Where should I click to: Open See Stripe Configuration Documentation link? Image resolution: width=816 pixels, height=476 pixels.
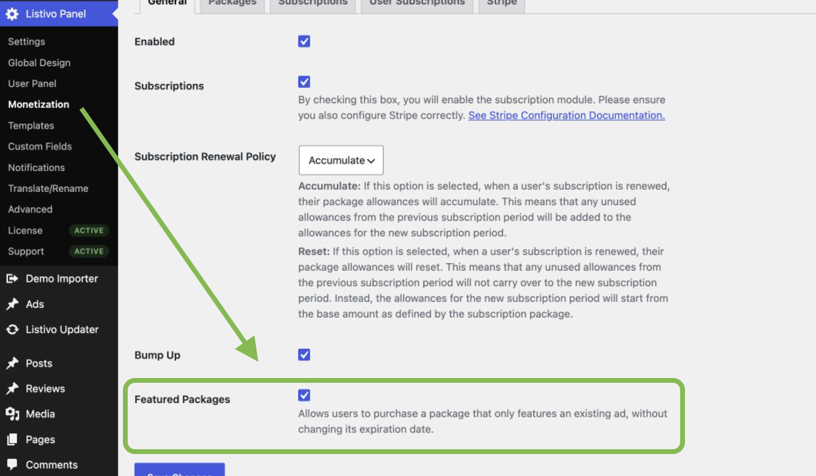(x=566, y=115)
